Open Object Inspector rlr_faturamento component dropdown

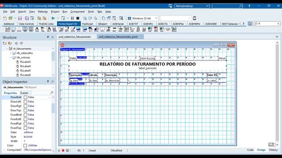point(53,87)
